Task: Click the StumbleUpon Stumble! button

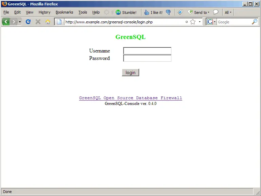Action: click(x=126, y=12)
